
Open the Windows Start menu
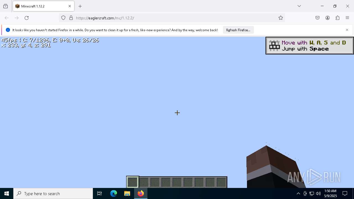click(x=7, y=193)
